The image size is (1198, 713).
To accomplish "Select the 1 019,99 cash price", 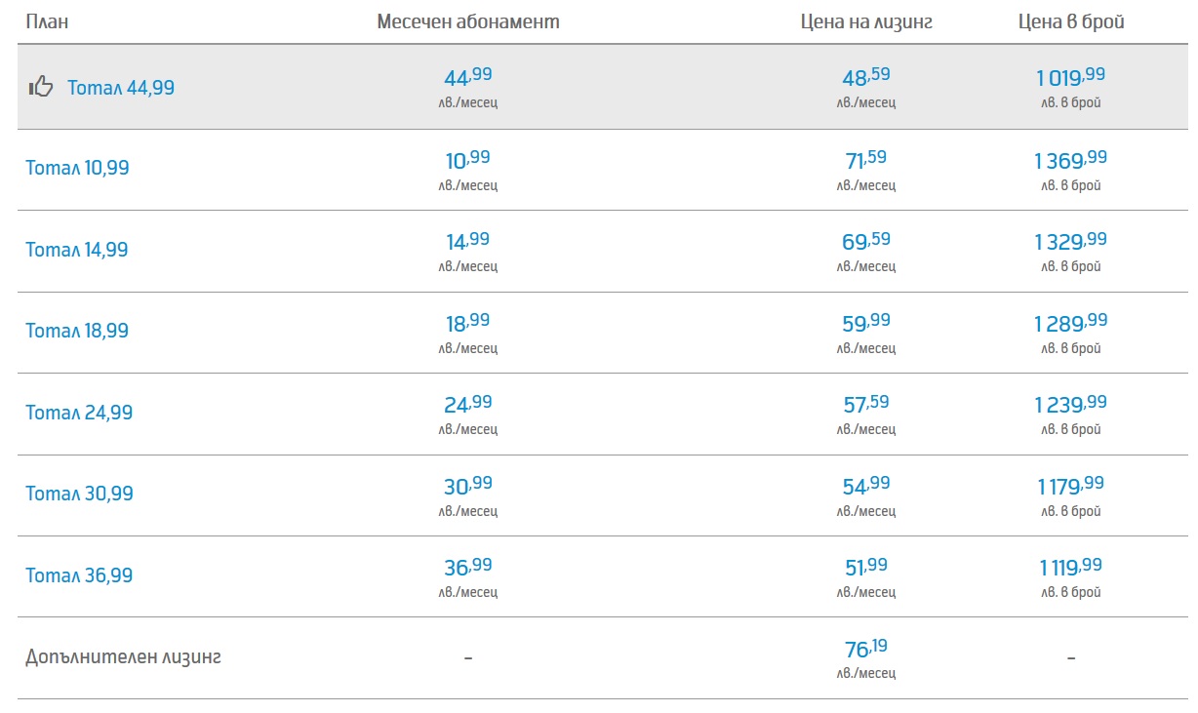I will click(x=1071, y=77).
